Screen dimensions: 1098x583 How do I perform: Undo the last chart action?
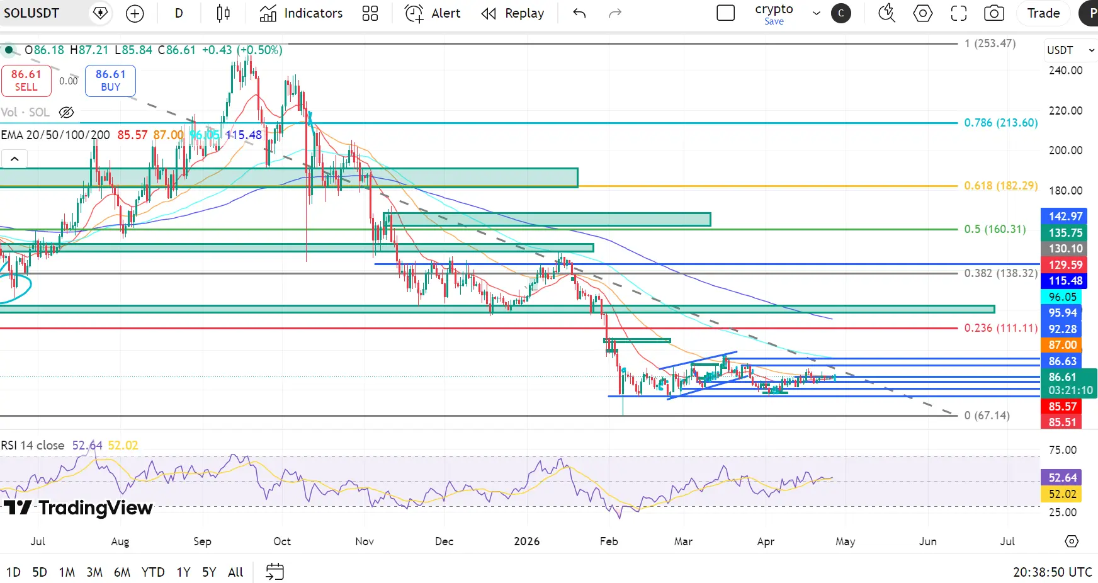pos(580,13)
